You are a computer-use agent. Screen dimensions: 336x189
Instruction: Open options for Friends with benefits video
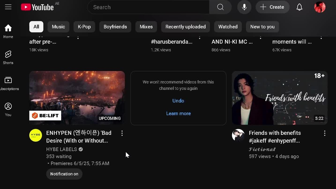tap(325, 133)
